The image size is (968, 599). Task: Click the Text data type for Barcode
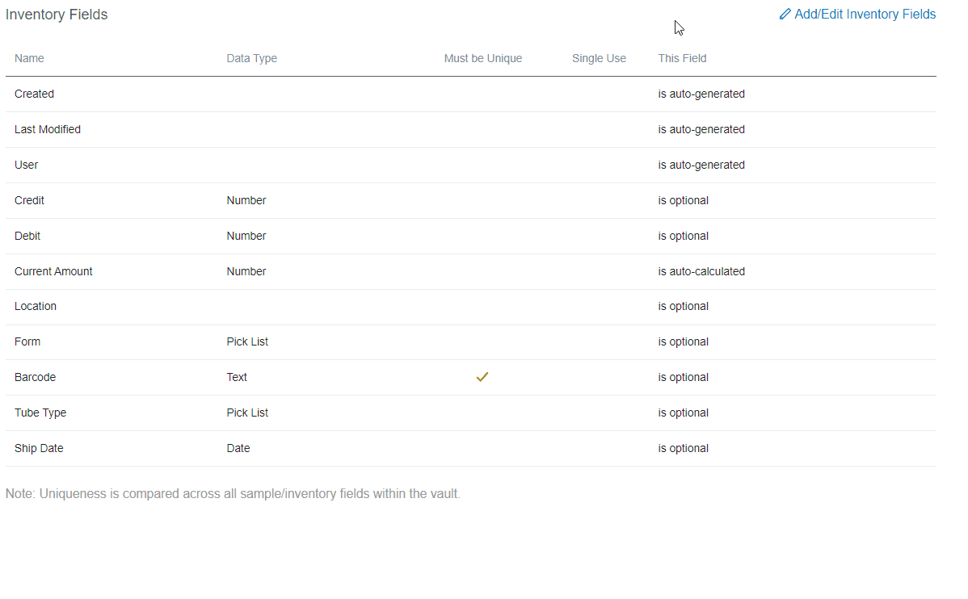point(237,378)
